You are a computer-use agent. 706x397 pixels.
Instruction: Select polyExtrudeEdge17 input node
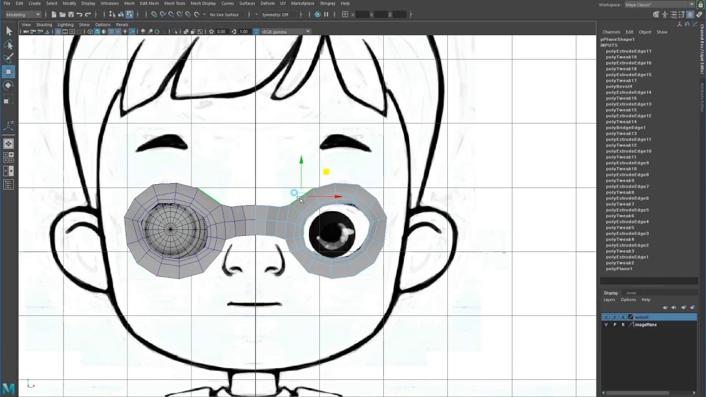(628, 51)
